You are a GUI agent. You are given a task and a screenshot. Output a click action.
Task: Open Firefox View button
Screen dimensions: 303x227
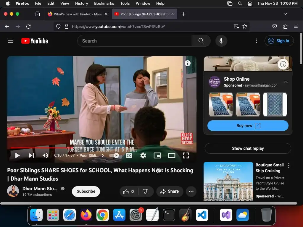coord(37,14)
